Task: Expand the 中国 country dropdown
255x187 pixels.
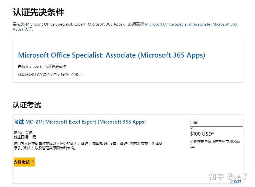Action: 216,123
